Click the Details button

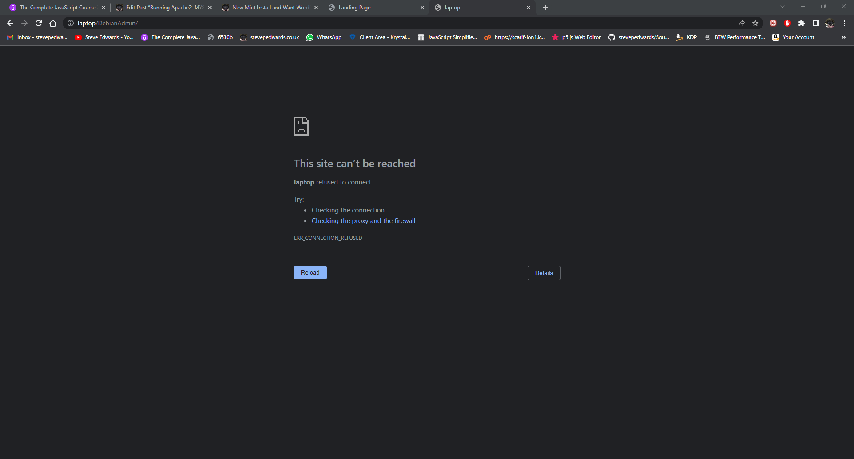pyautogui.click(x=544, y=273)
